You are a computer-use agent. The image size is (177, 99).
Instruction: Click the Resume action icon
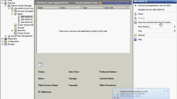[136, 18]
